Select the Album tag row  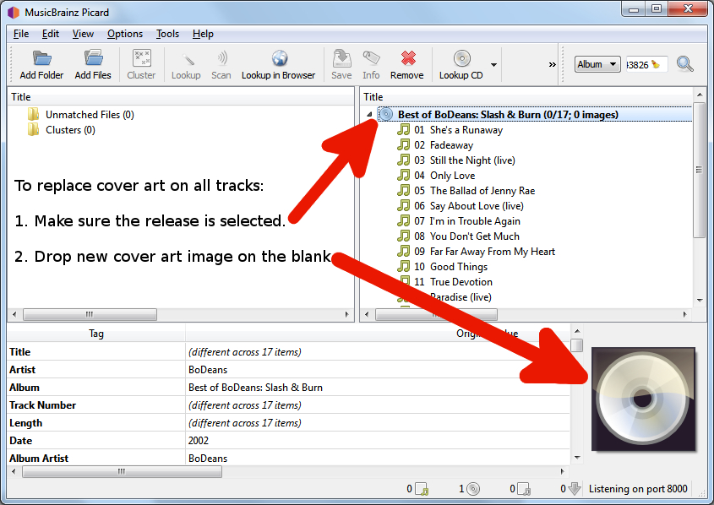coord(289,387)
